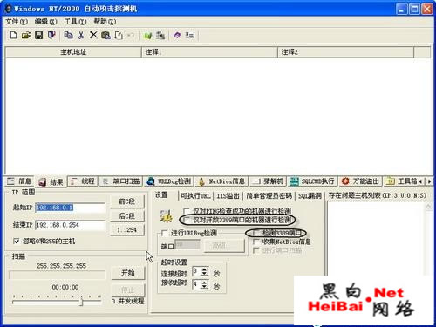Click the 开始 scan button

coord(128,273)
